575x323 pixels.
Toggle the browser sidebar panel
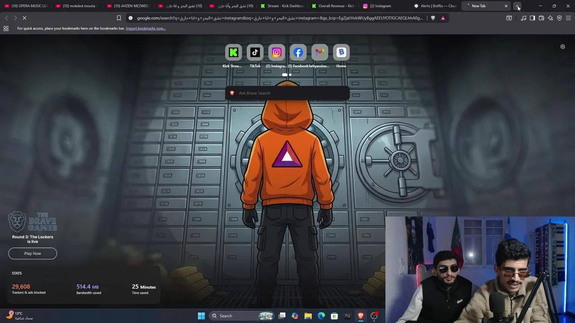click(x=532, y=18)
